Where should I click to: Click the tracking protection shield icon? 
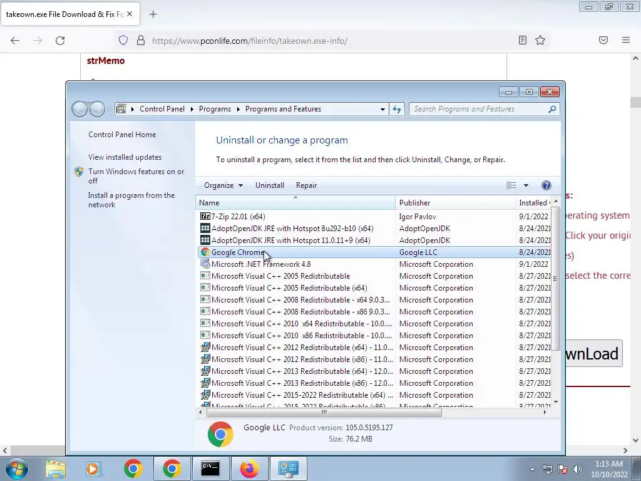pos(123,40)
